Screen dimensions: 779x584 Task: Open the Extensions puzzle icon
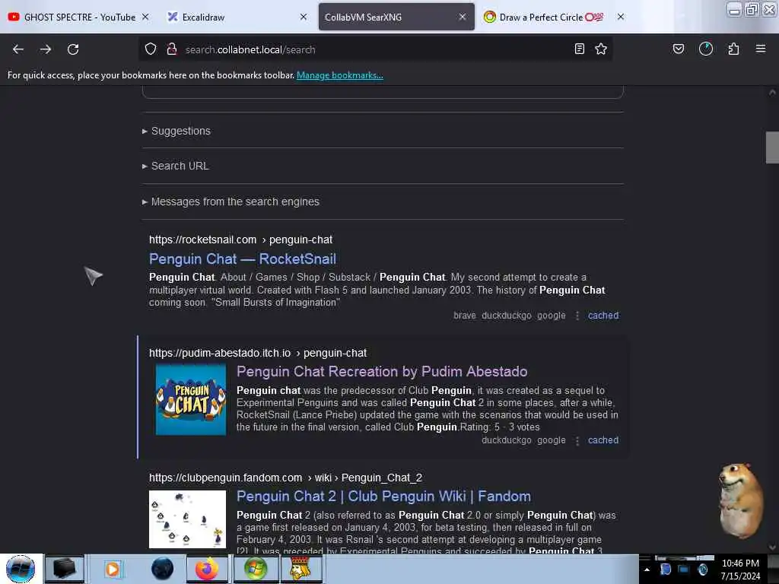pyautogui.click(x=733, y=49)
